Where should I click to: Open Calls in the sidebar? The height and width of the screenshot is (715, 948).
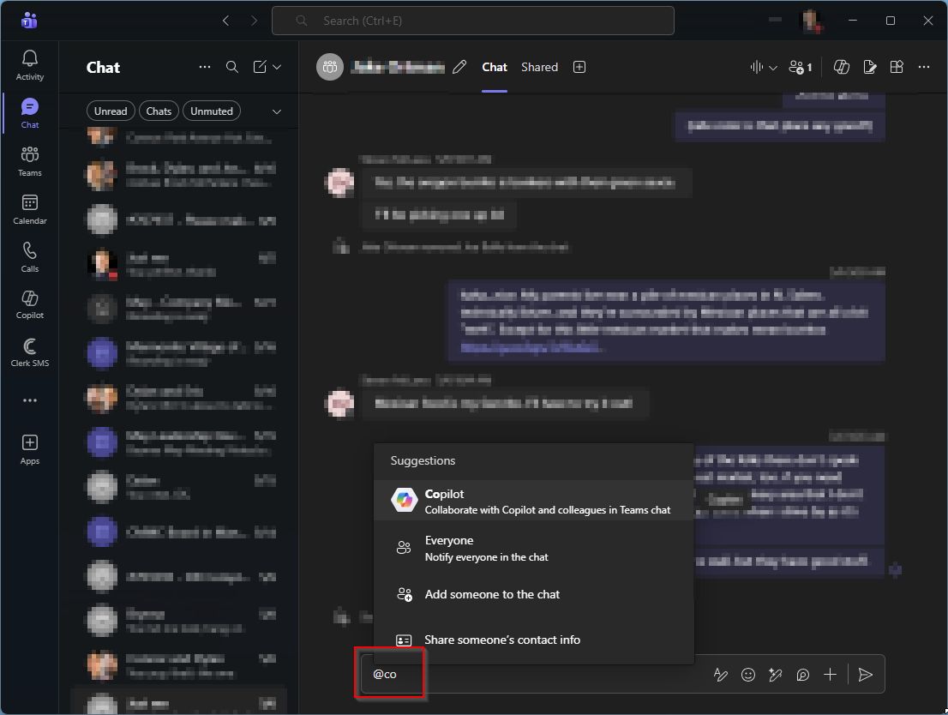pyautogui.click(x=30, y=257)
